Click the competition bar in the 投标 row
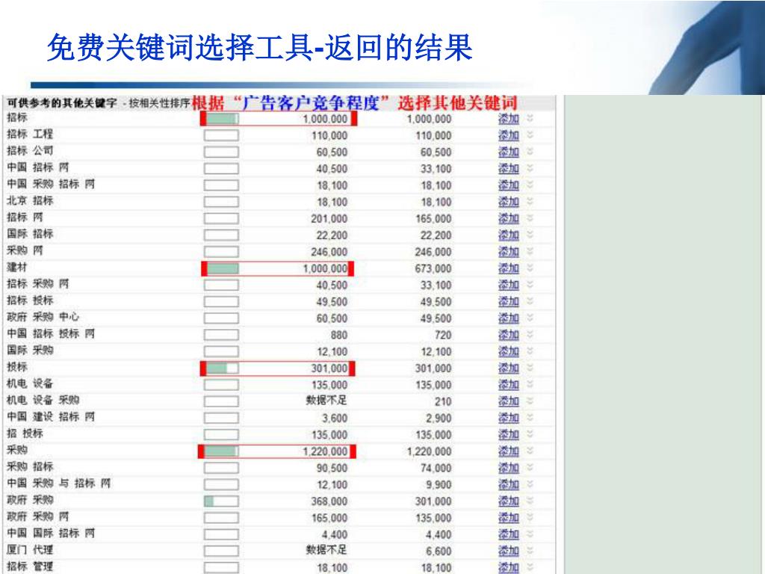765x574 pixels. [221, 368]
